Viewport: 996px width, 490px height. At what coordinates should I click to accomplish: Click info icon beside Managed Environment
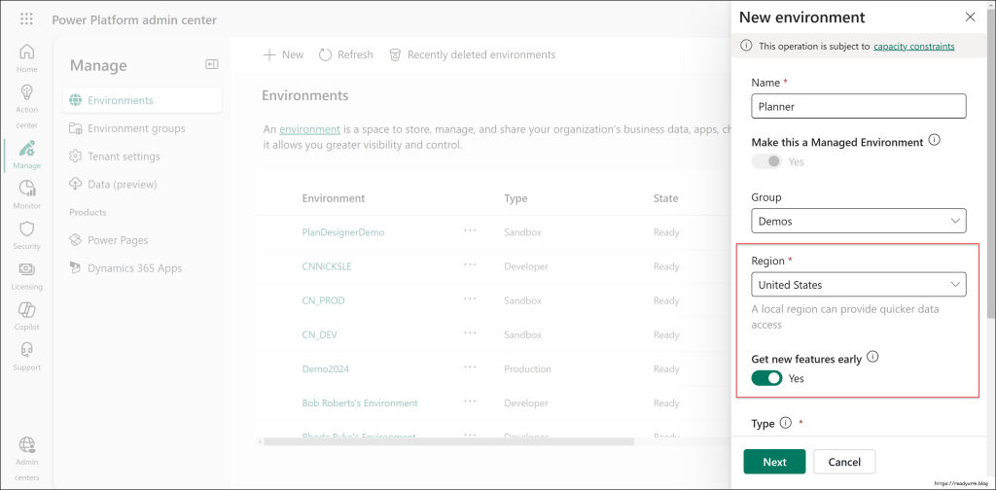[934, 141]
